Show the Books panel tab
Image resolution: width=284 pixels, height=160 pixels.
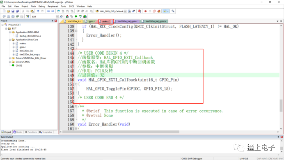[18, 132]
